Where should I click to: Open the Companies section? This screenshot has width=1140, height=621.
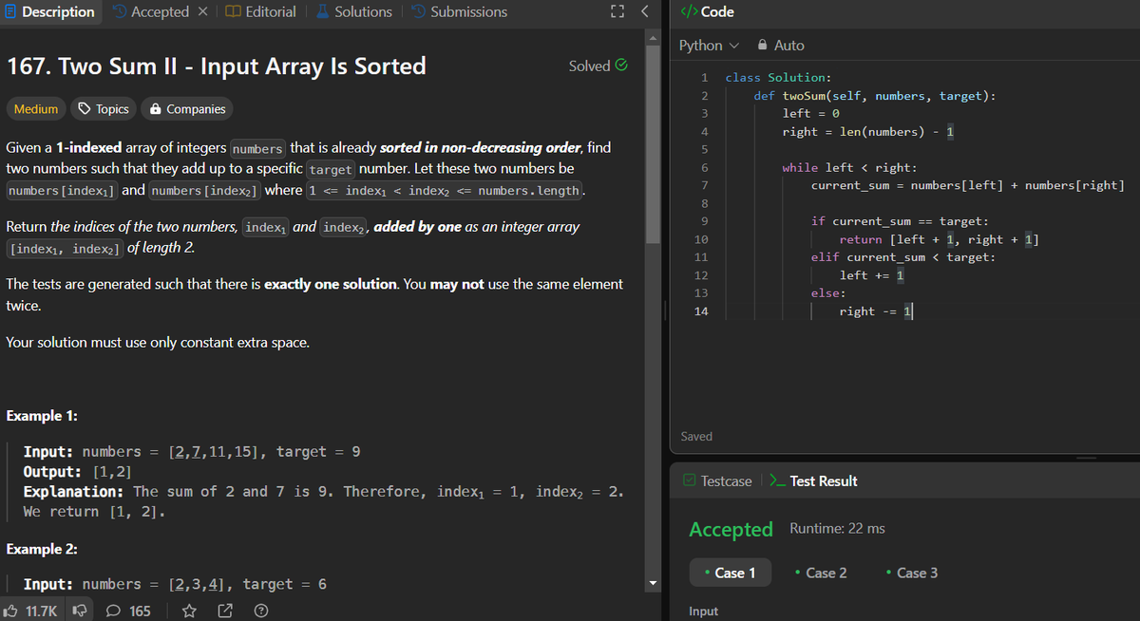pyautogui.click(x=187, y=108)
